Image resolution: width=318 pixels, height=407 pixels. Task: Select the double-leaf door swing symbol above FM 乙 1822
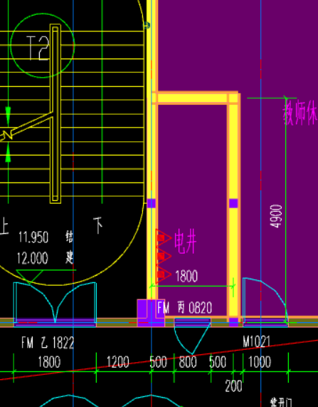(x=55, y=302)
